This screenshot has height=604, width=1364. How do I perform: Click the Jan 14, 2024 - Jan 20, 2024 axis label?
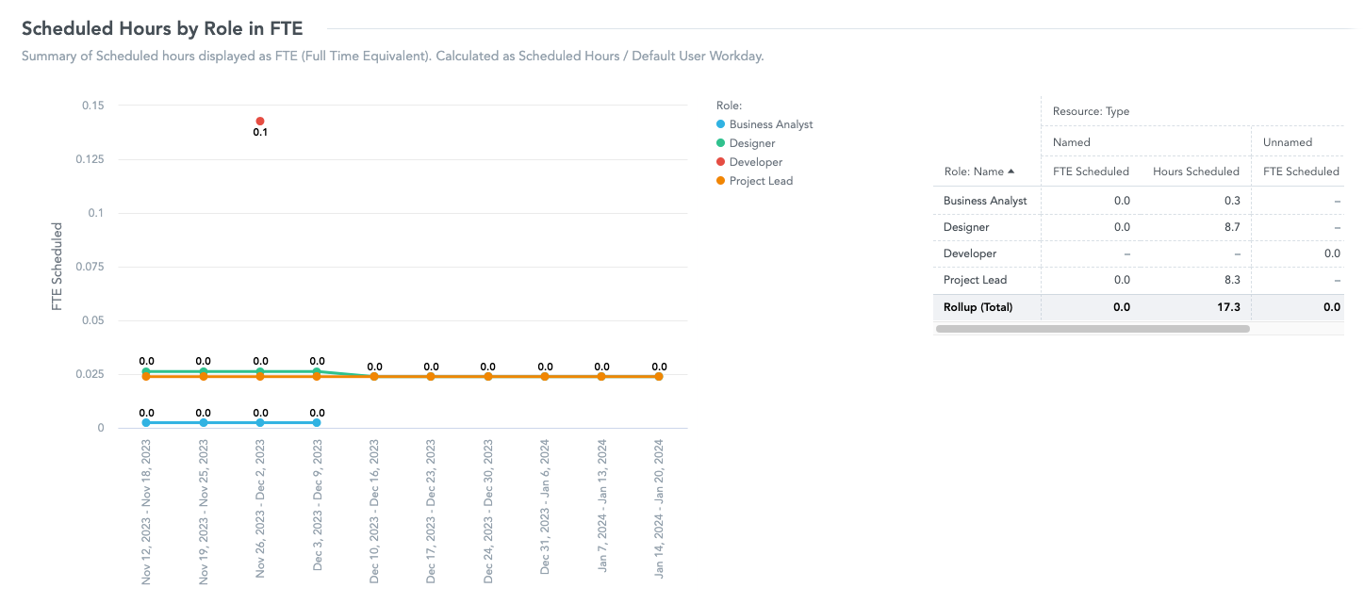coord(659,508)
